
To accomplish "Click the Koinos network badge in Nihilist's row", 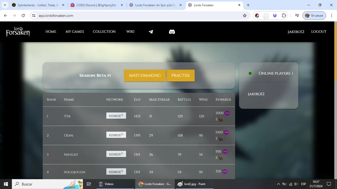I will [116, 154].
